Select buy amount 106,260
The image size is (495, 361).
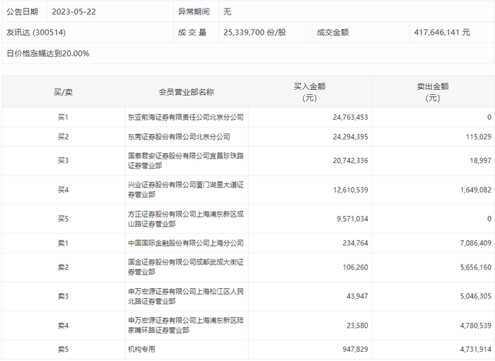[355, 268]
